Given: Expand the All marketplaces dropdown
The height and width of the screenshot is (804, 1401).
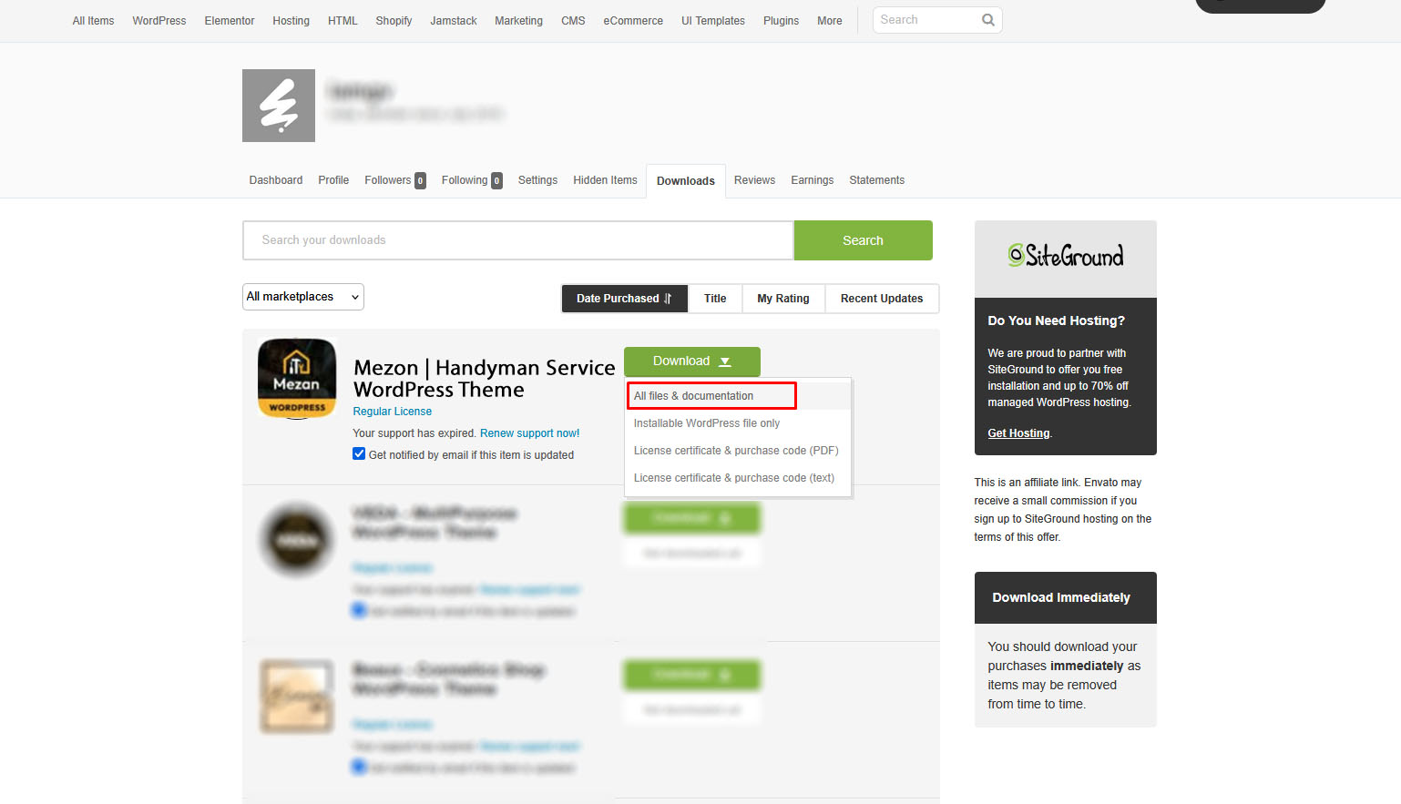Looking at the screenshot, I should click(303, 297).
